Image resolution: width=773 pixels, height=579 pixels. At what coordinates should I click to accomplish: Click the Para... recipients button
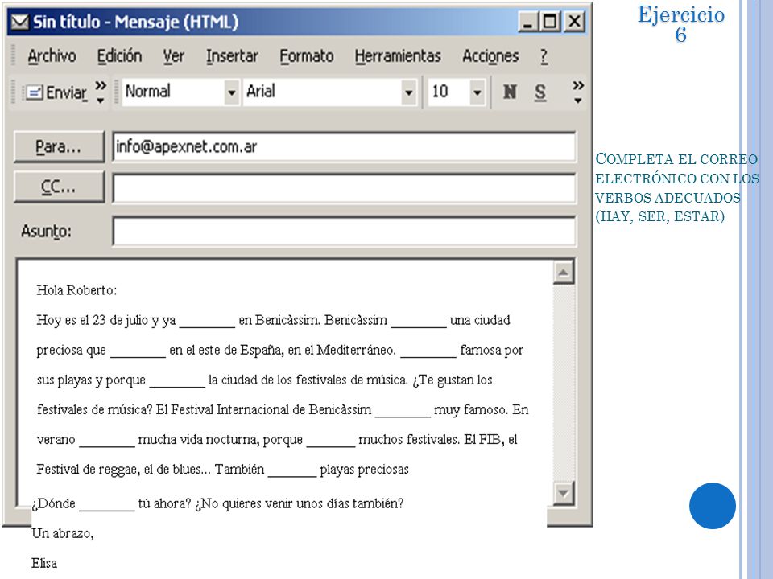[x=59, y=146]
